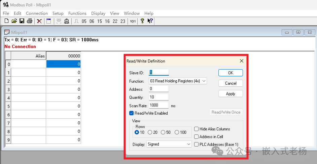Toggle the Read/Write Enabled checkbox
317x164 pixels.
pyautogui.click(x=131, y=113)
